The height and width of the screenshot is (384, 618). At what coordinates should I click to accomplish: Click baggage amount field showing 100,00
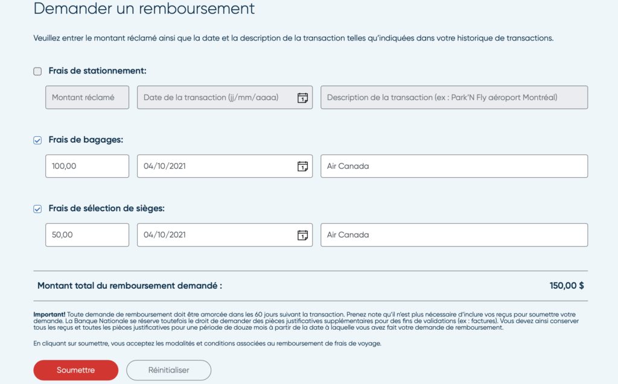pyautogui.click(x=87, y=166)
